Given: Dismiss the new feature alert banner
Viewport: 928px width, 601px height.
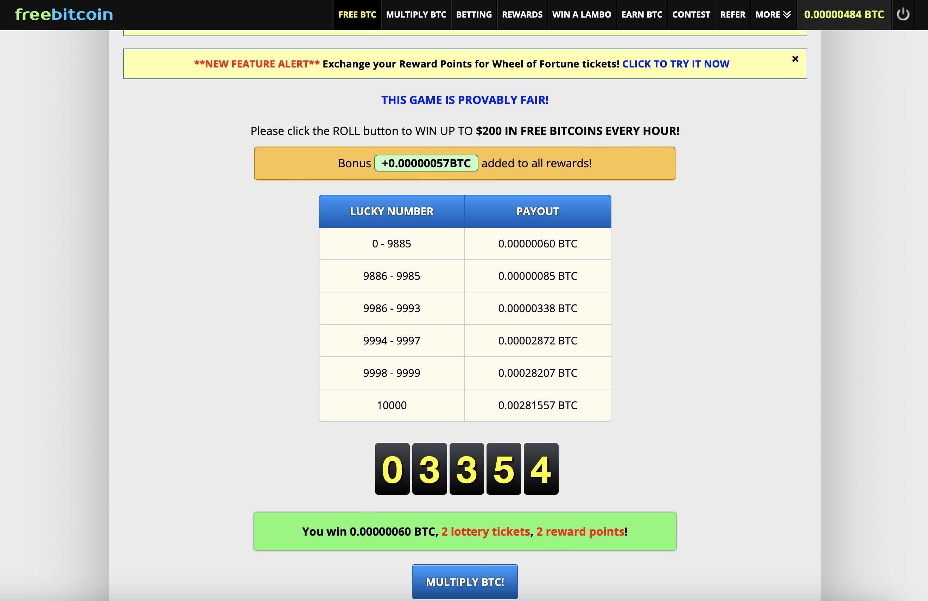Looking at the screenshot, I should click(x=795, y=59).
